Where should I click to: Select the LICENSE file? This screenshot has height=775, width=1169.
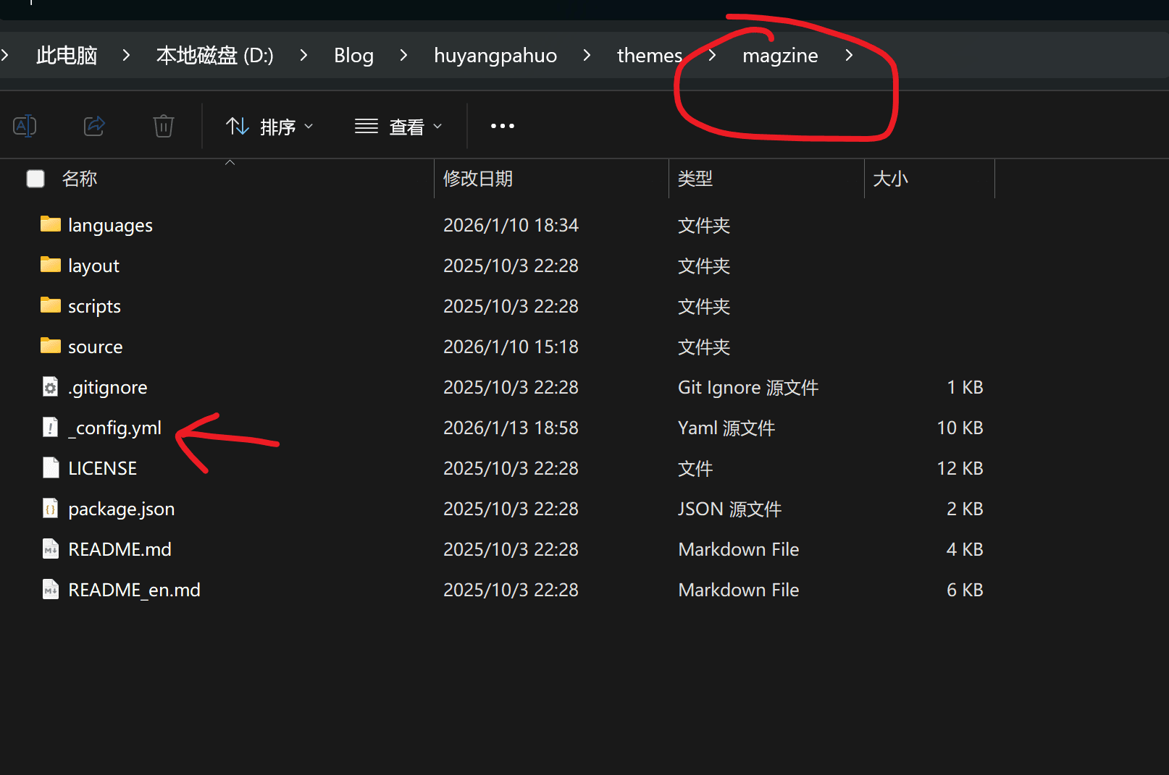pyautogui.click(x=102, y=468)
